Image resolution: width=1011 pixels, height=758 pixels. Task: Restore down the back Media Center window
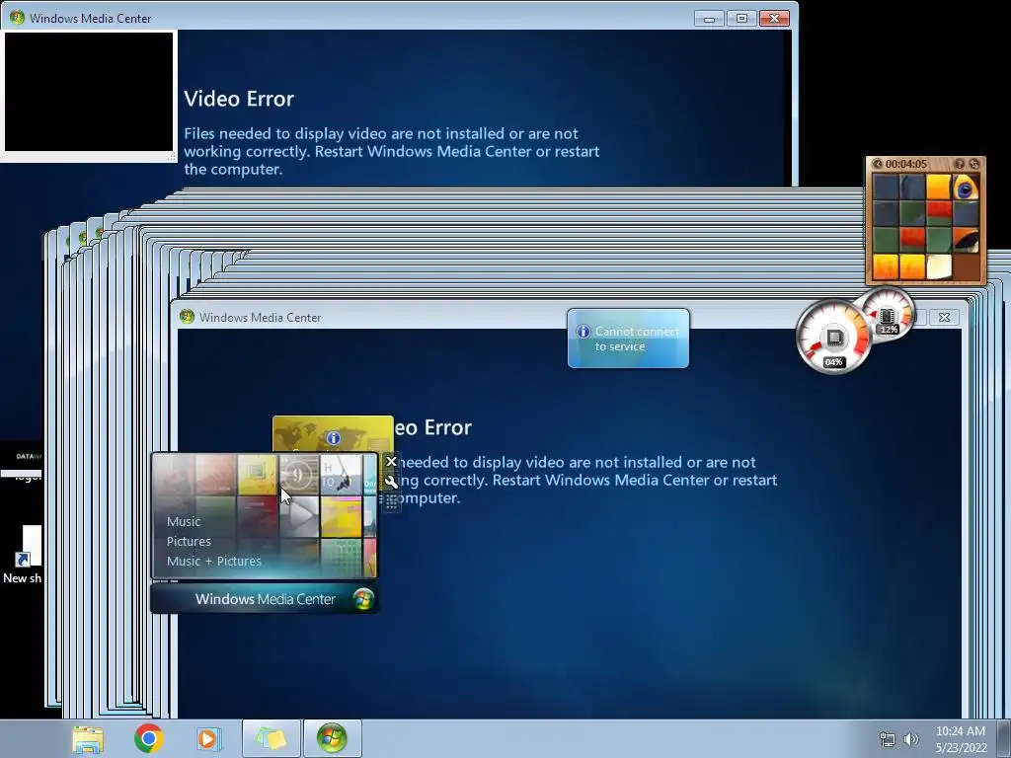coord(741,18)
